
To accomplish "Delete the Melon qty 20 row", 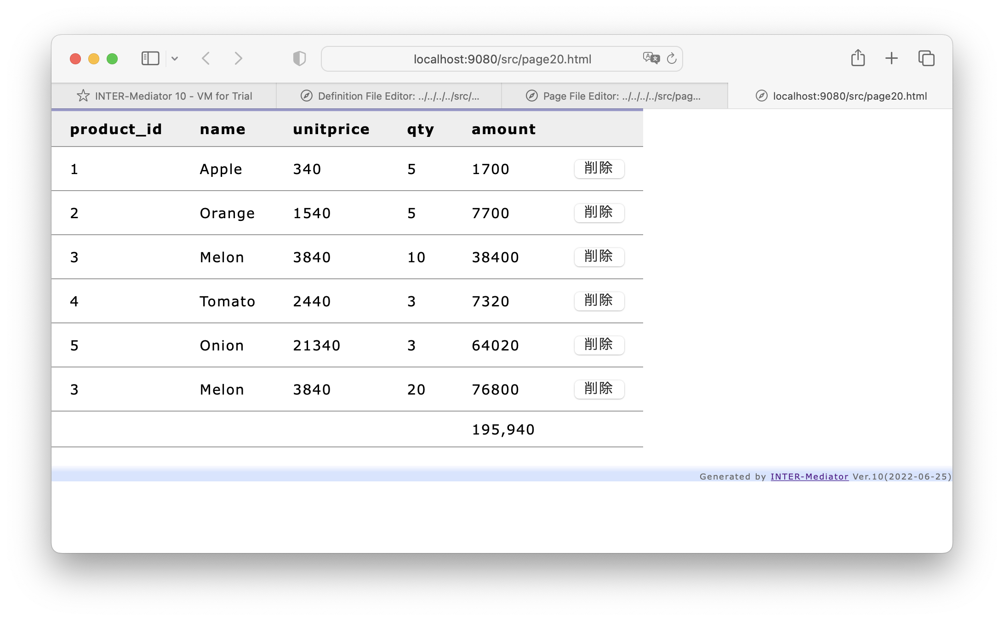I will 599,389.
